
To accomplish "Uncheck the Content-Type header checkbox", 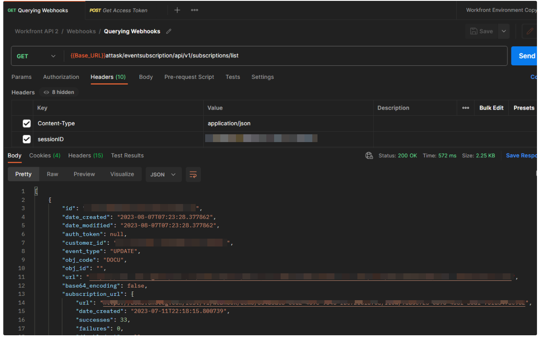I will pos(26,123).
